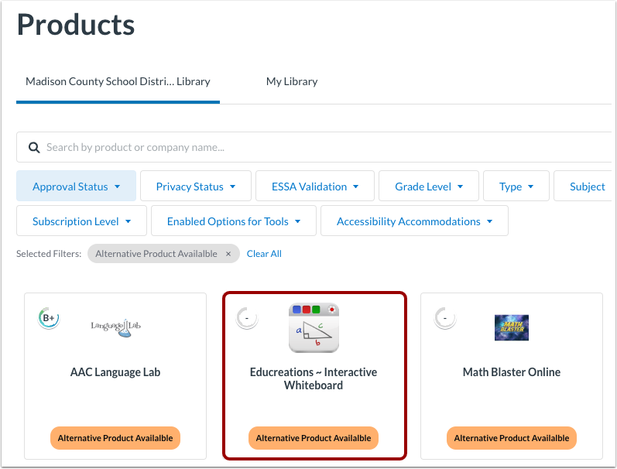The height and width of the screenshot is (469, 617).
Task: Expand the Accessibility Accommodations filter
Action: (x=414, y=221)
